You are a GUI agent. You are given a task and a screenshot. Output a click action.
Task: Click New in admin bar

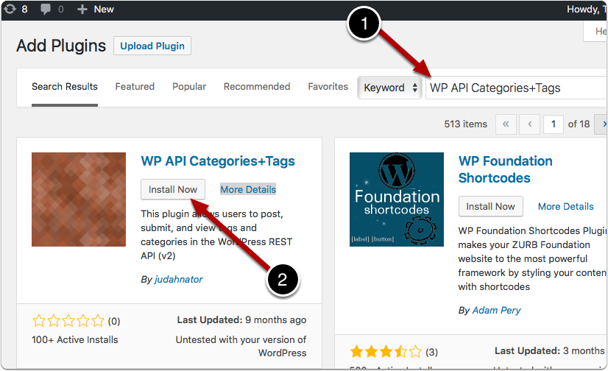click(104, 10)
